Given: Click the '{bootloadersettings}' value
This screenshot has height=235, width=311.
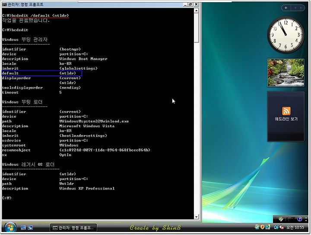Looking at the screenshot, I should (83, 135).
